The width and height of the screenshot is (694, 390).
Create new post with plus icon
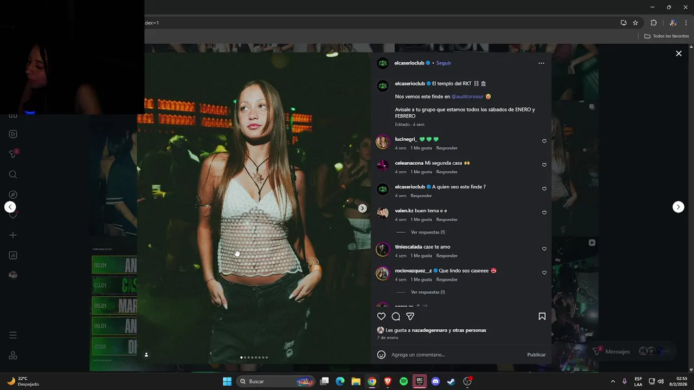13,235
